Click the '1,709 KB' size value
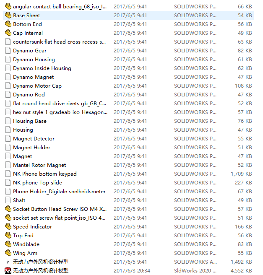Viewport: 263px width, 275px height. point(241,174)
